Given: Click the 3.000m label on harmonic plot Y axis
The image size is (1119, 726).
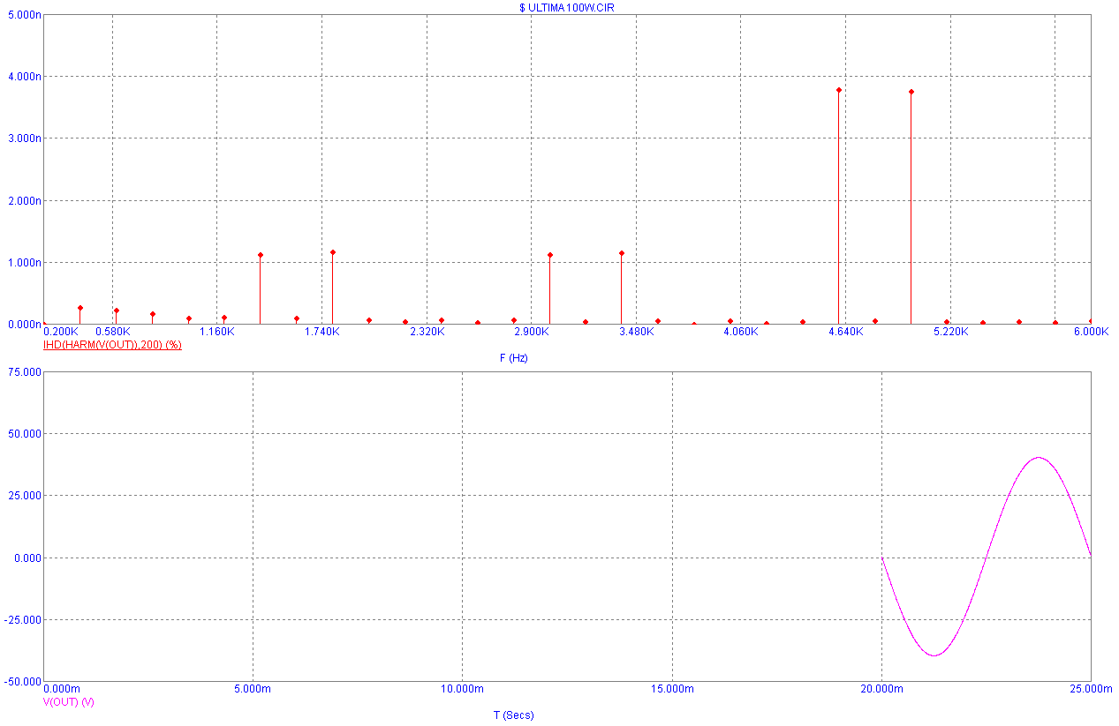Looking at the screenshot, I should point(23,138).
